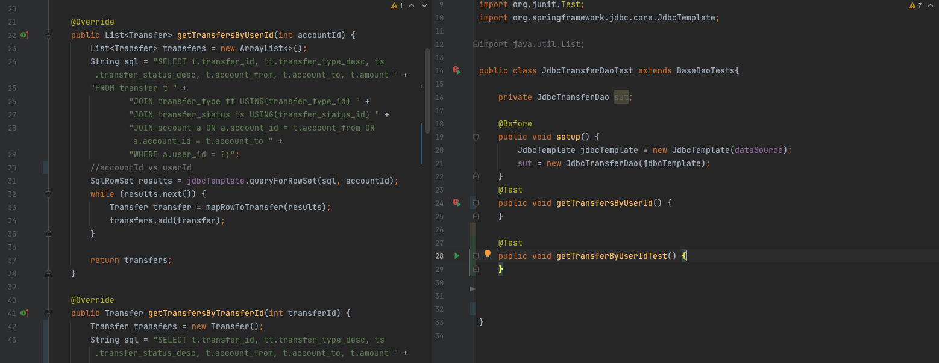
Task: Click the 'JOIN transfer_status ts' string line
Action: point(254,114)
